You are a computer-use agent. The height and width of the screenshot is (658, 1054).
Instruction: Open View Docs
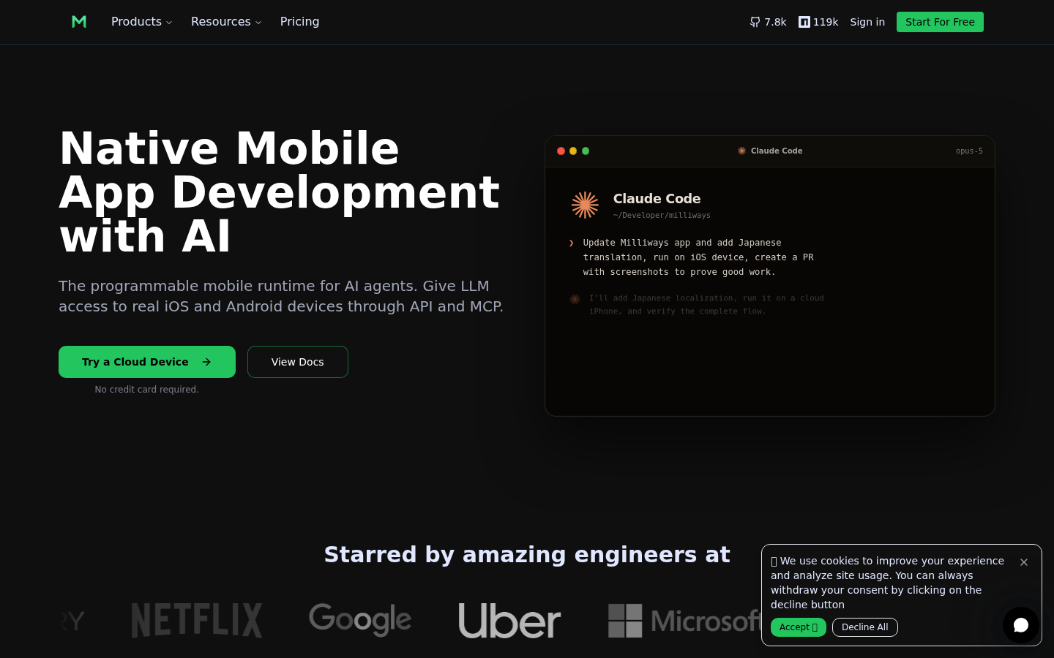(x=298, y=362)
